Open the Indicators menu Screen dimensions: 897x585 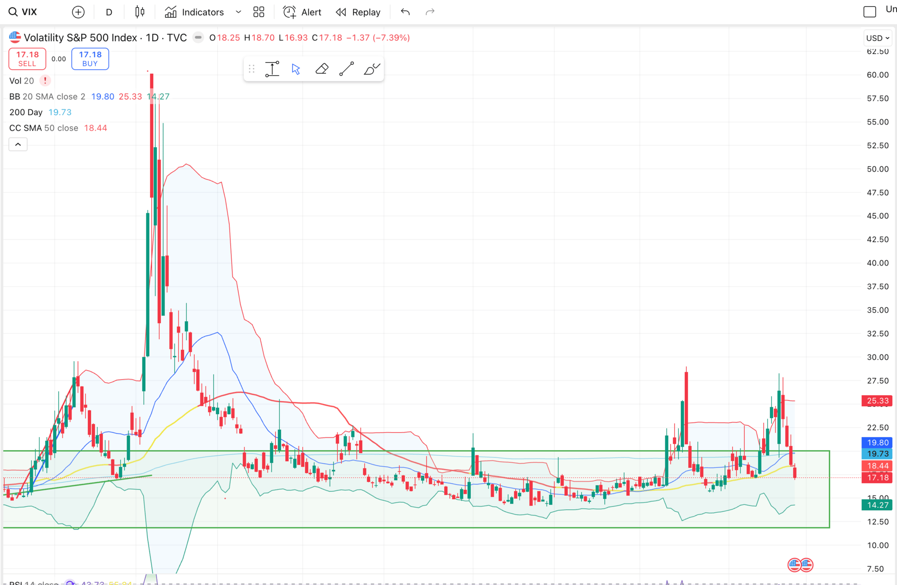tap(194, 12)
